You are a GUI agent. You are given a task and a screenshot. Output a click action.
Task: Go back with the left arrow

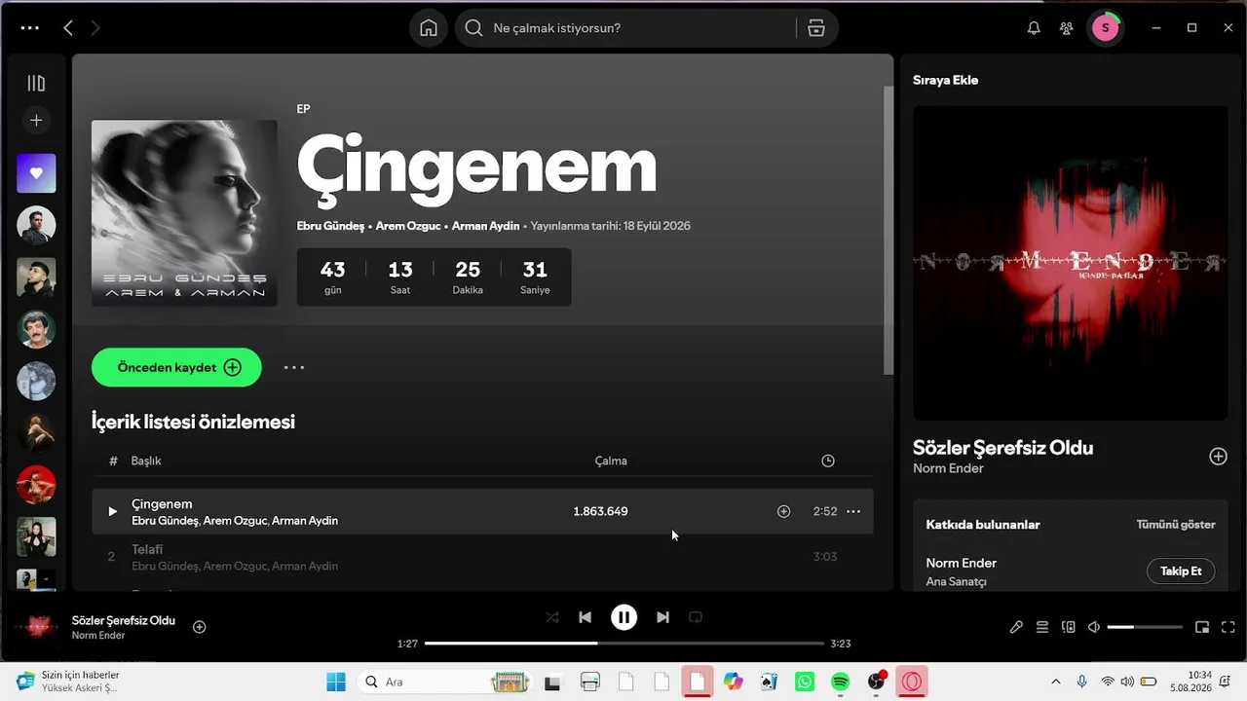[68, 28]
